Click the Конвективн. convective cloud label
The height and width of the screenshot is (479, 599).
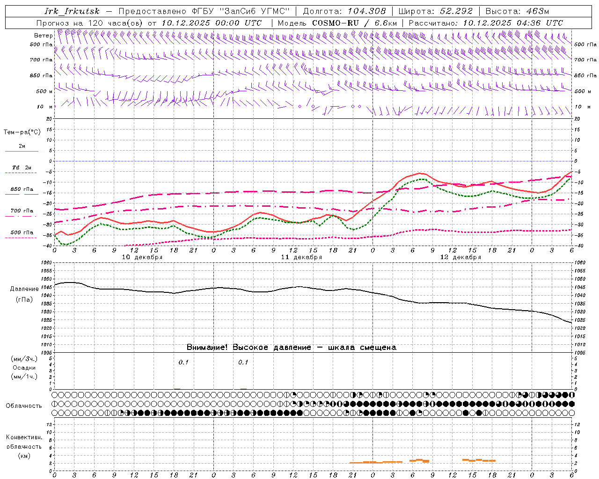click(24, 437)
